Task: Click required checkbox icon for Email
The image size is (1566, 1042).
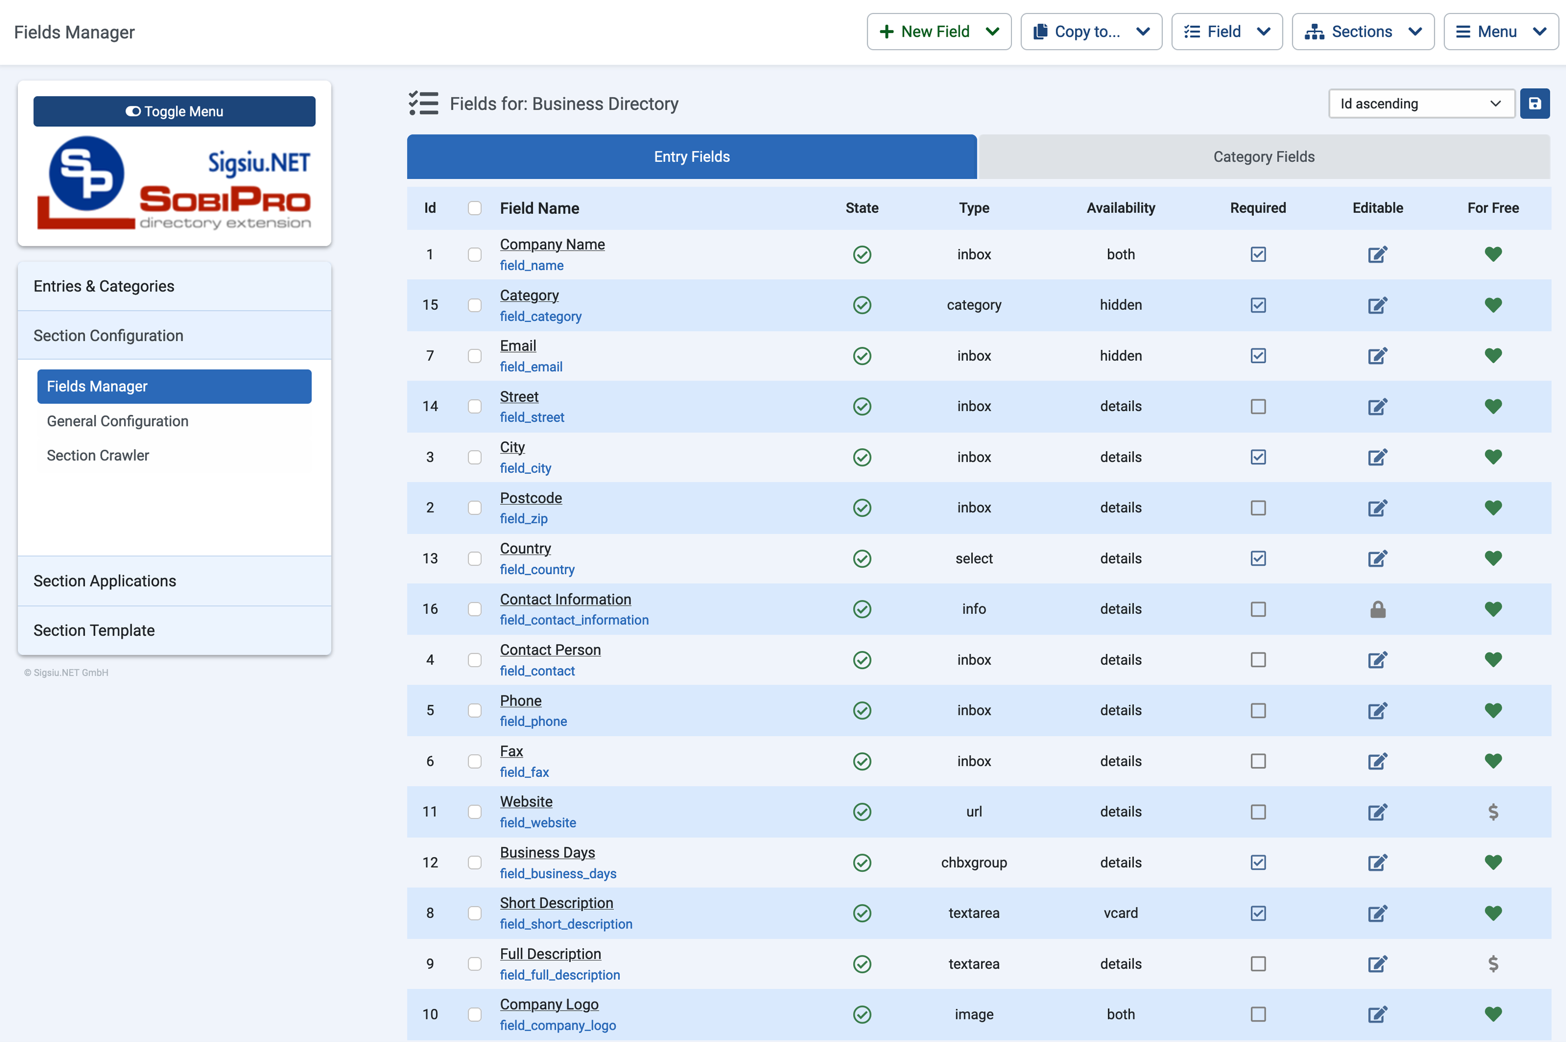Action: coord(1258,356)
